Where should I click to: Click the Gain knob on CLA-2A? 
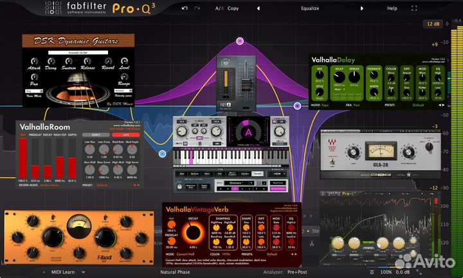tap(353, 153)
